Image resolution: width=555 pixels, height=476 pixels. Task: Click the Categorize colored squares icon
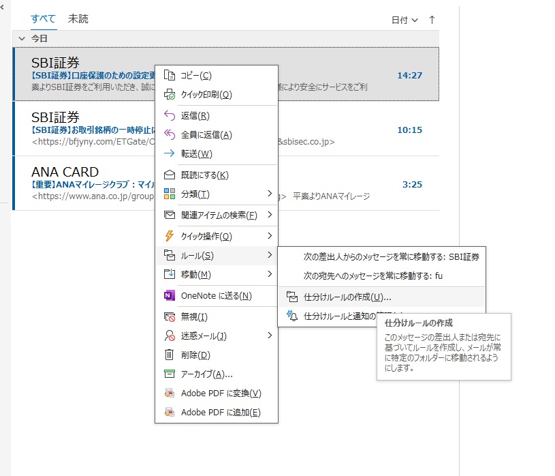click(170, 194)
